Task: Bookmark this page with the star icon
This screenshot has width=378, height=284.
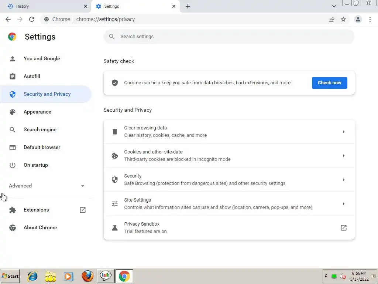Action: pyautogui.click(x=343, y=19)
